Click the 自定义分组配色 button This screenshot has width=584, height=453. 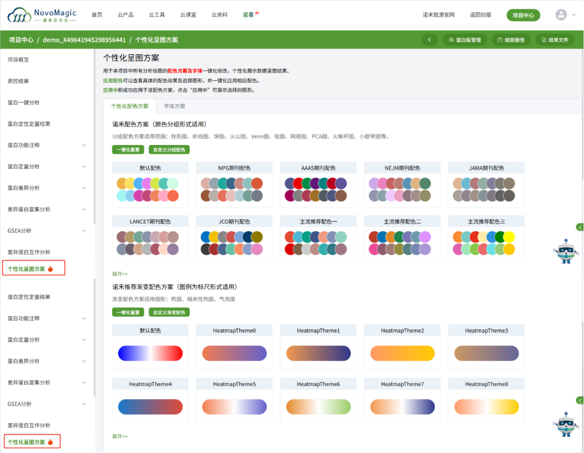[169, 149]
